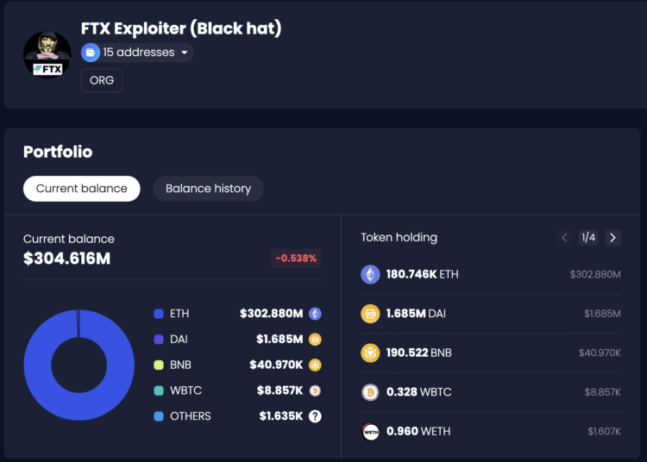Click the $1.635K OTHERS value
The image size is (647, 462).
(281, 416)
